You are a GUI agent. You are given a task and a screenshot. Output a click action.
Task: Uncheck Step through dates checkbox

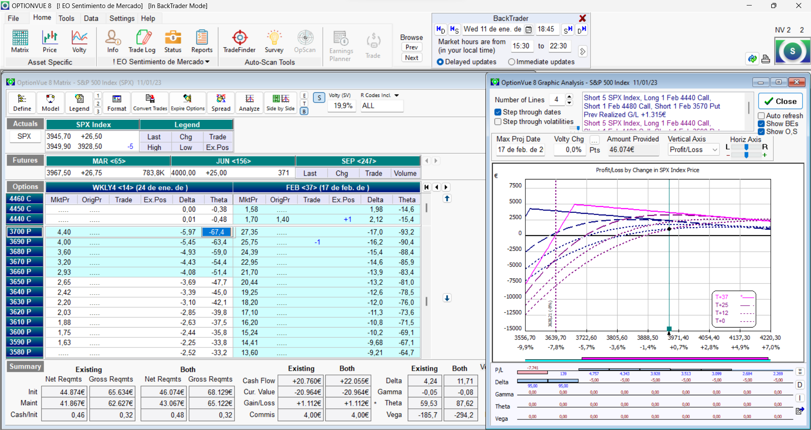tap(498, 112)
